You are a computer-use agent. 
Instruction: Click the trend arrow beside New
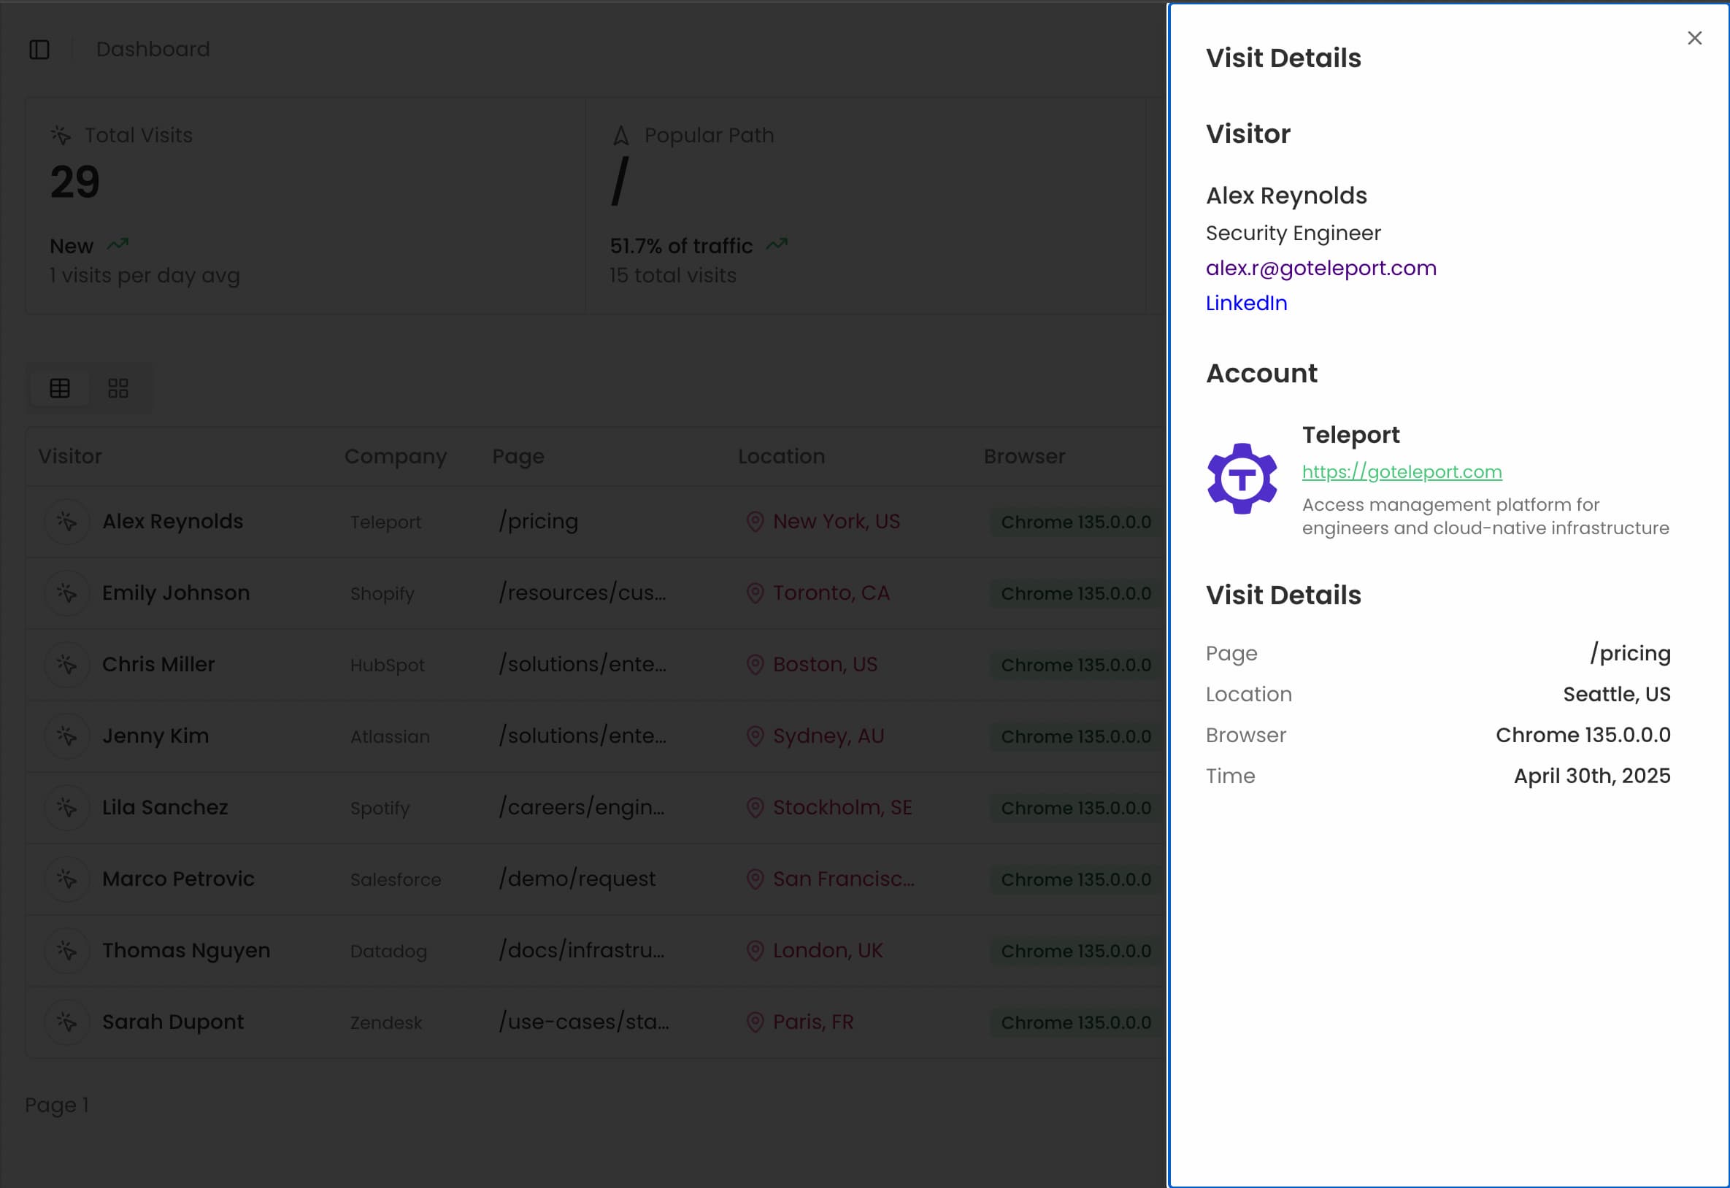click(118, 244)
